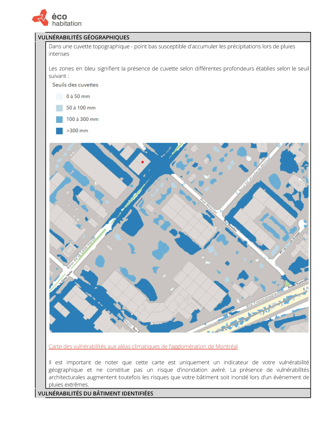Click the Seuils des cuvettes legend title
This screenshot has height=431, width=335.
(x=75, y=85)
